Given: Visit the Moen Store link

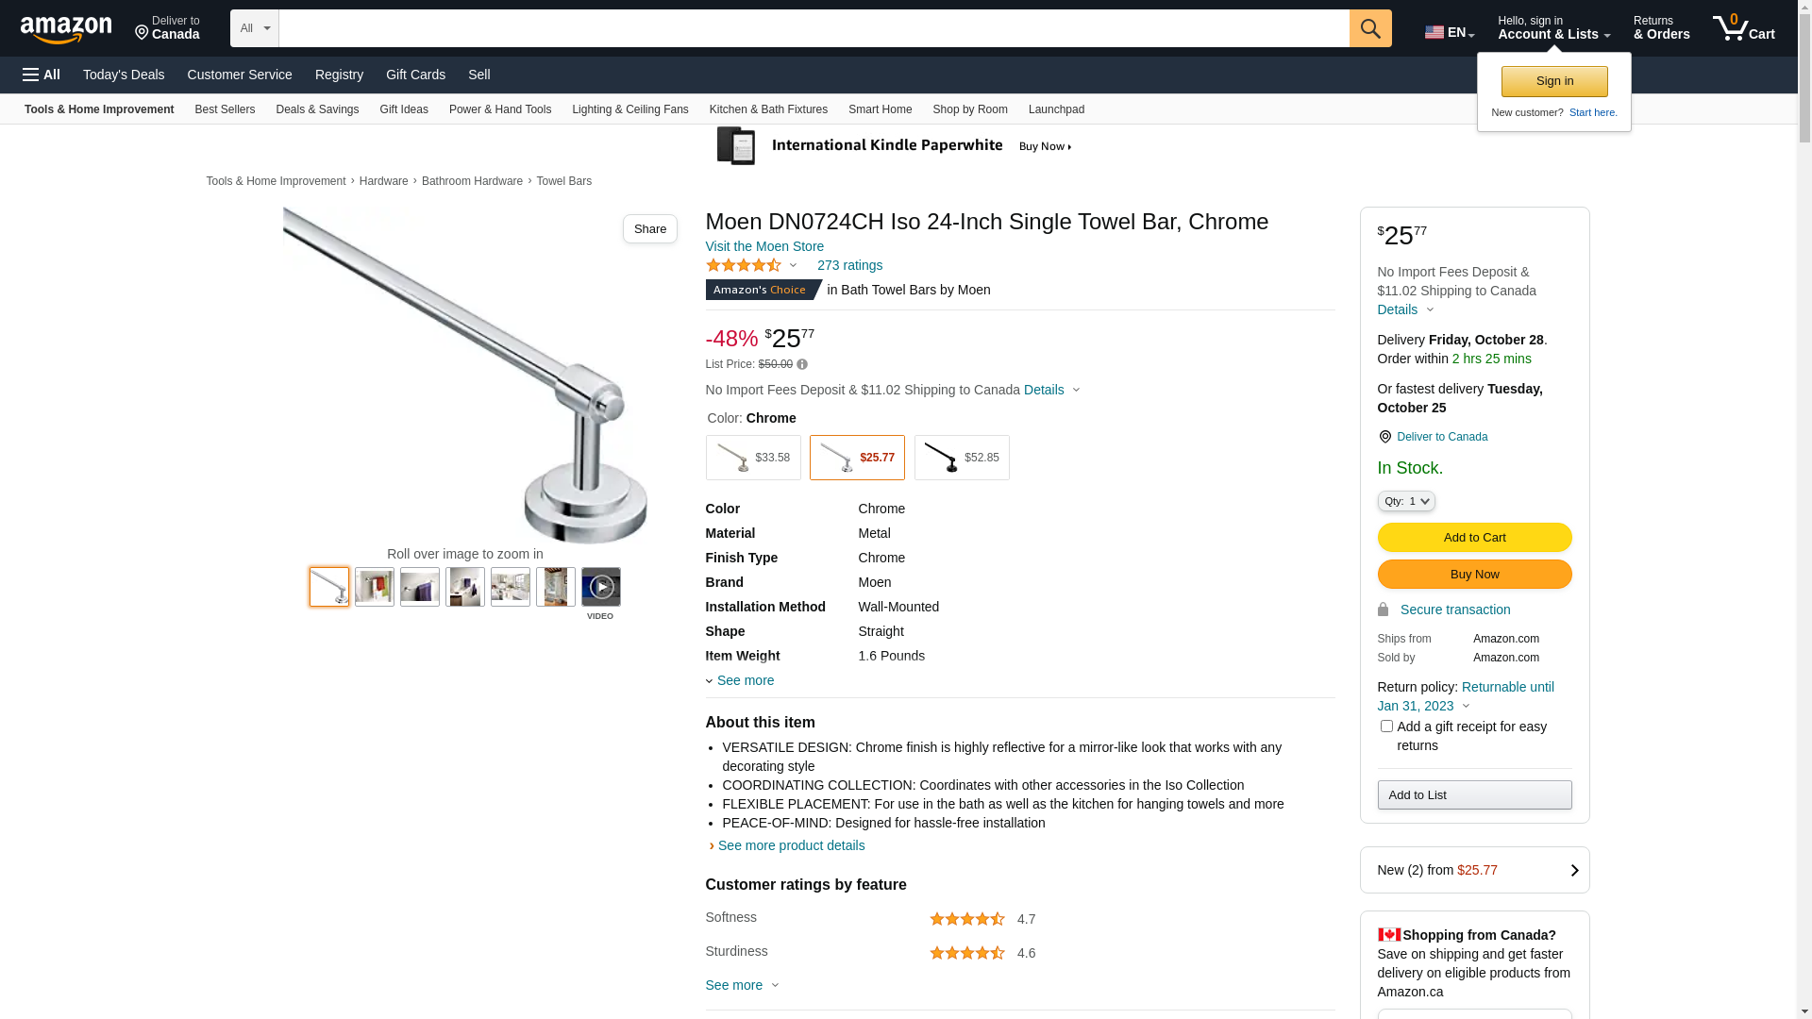Looking at the screenshot, I should 764,246.
